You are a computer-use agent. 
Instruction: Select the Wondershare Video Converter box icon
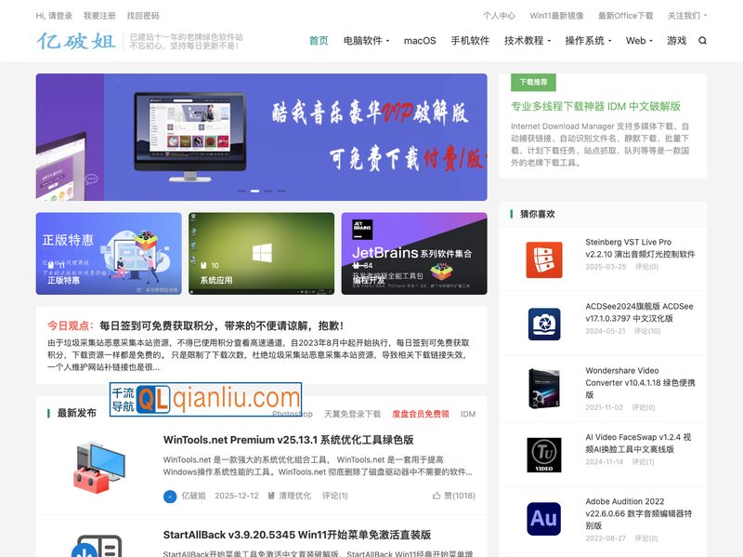tap(543, 390)
